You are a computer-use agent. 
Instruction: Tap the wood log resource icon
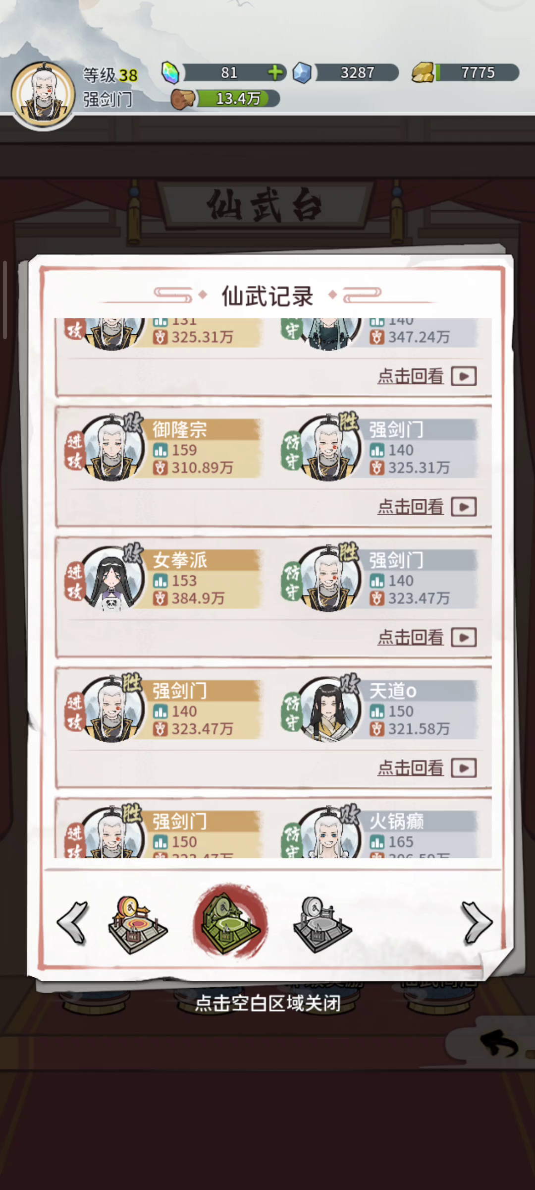183,99
